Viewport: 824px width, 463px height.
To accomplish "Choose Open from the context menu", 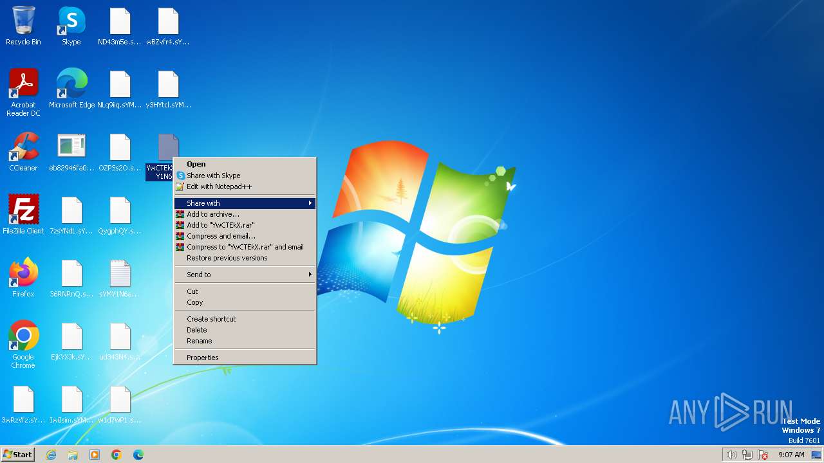I will pos(245,164).
